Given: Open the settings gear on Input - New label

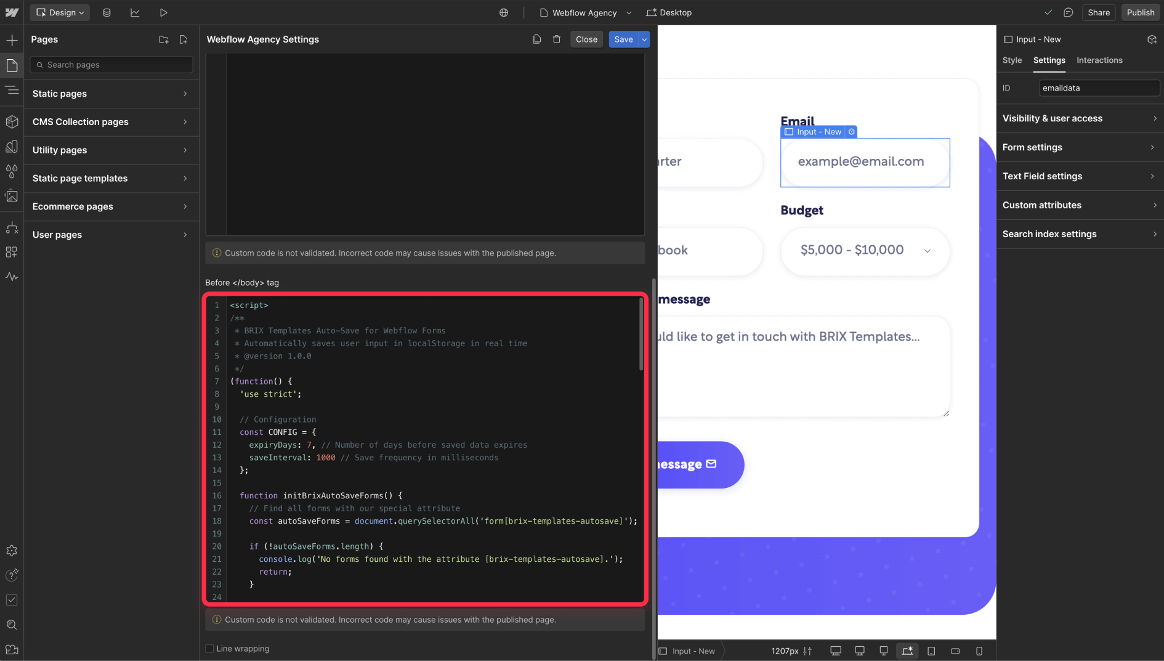Looking at the screenshot, I should tap(851, 132).
